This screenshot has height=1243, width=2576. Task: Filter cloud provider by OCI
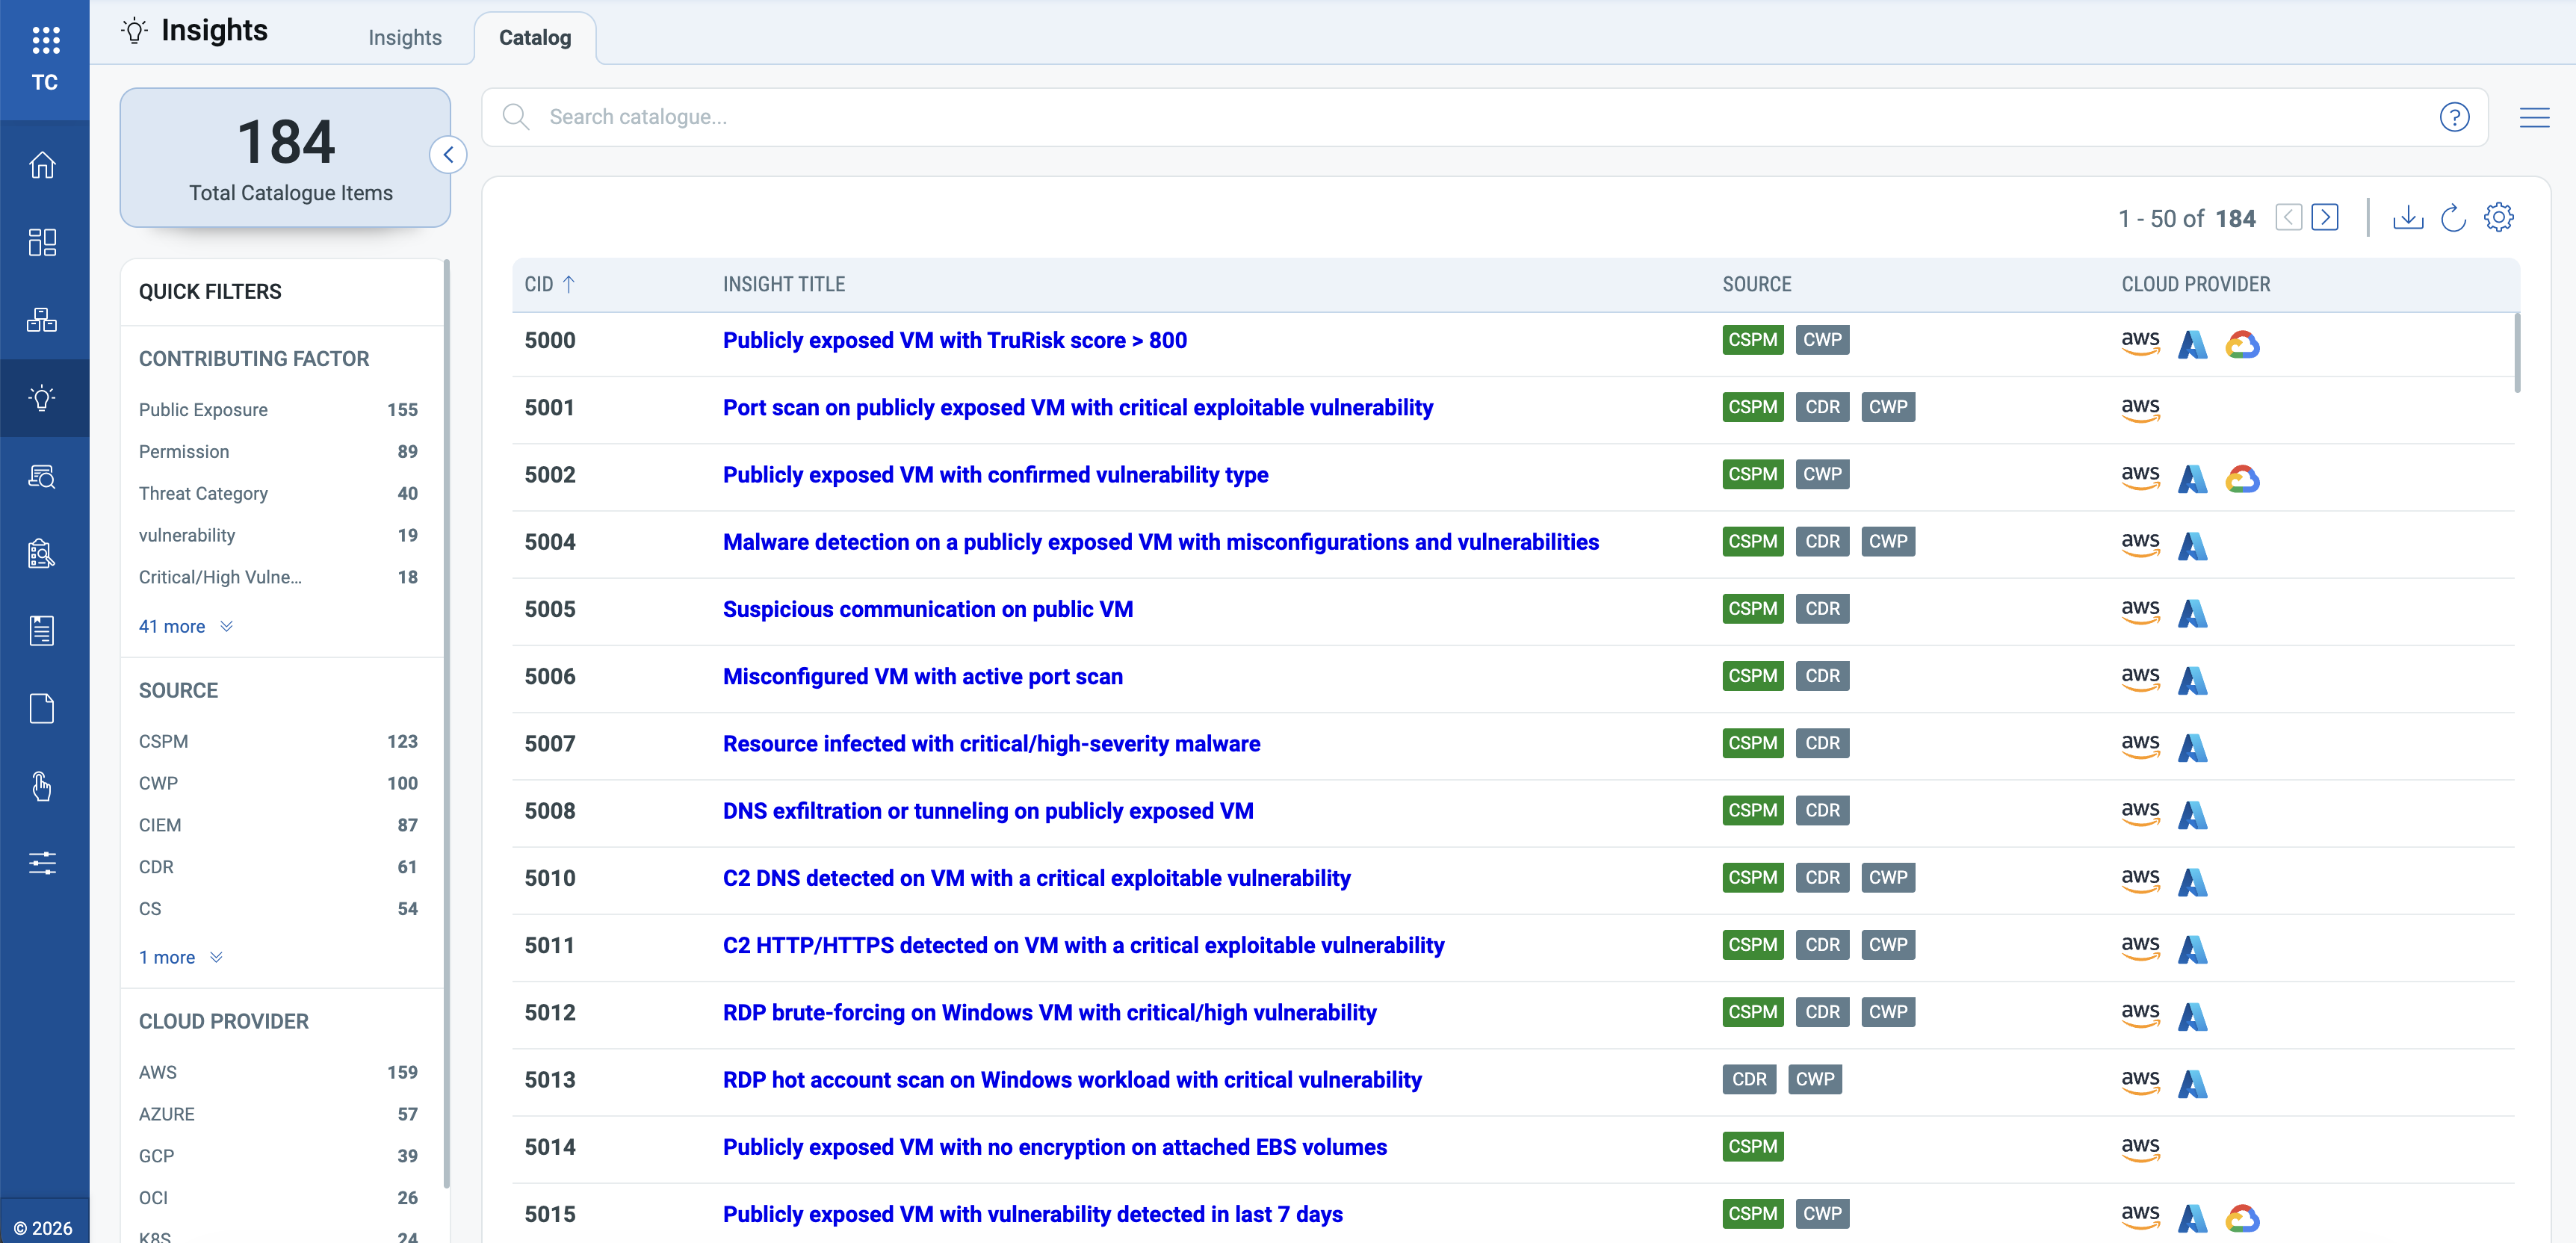pos(278,1198)
